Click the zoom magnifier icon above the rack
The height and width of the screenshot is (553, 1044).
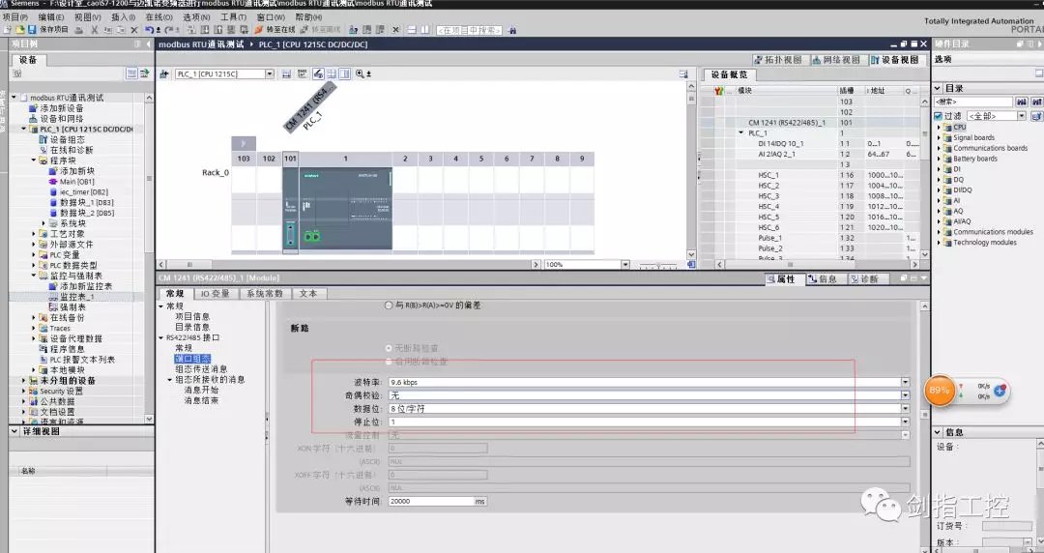(360, 73)
